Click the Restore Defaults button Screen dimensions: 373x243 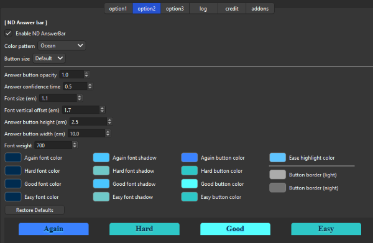click(34, 210)
